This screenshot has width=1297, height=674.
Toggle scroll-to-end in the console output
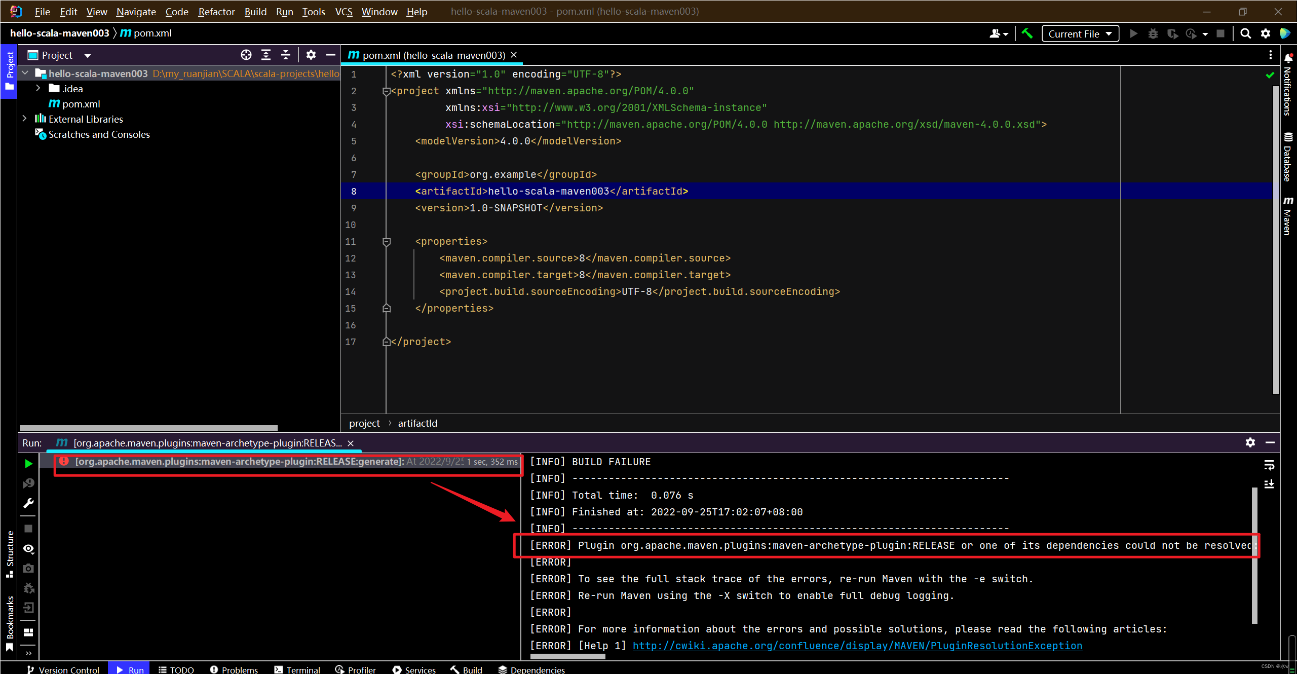1269,484
